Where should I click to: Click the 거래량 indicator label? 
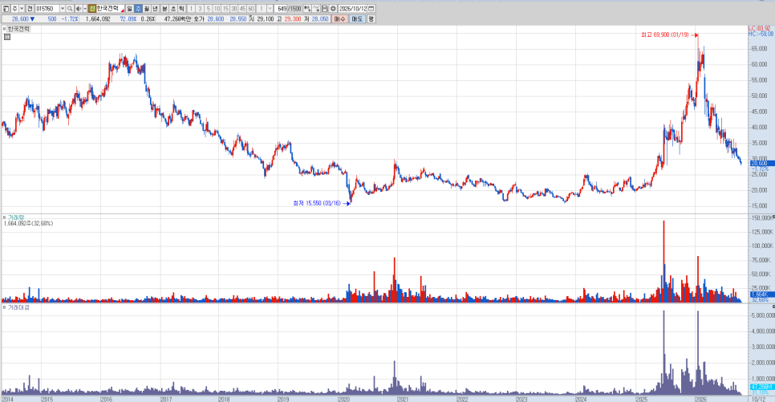(16, 217)
